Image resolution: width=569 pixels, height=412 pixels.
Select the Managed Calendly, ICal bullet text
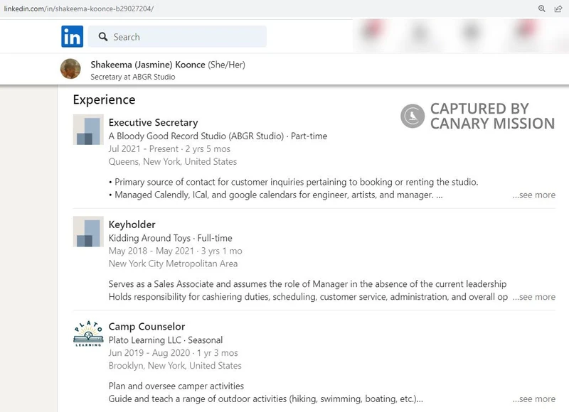point(275,195)
